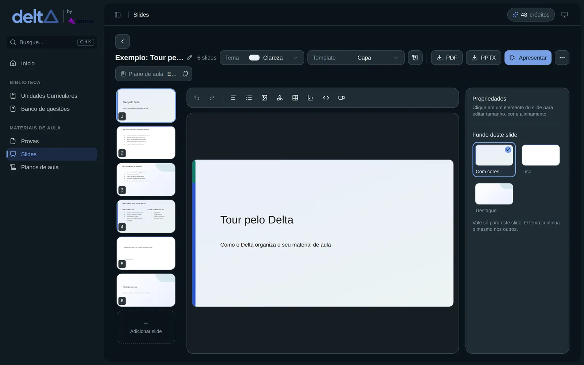The image size is (584, 365).
Task: Open the lesson plan icon button beside Template
Action: (x=415, y=58)
